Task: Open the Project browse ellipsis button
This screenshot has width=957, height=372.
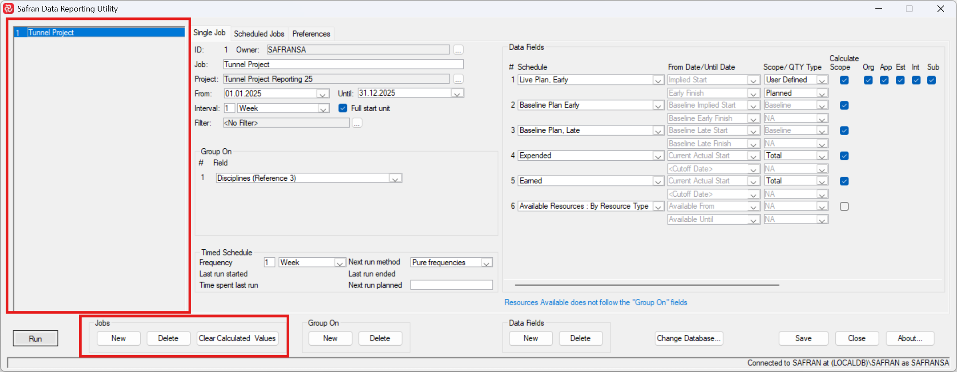Action: [x=458, y=79]
